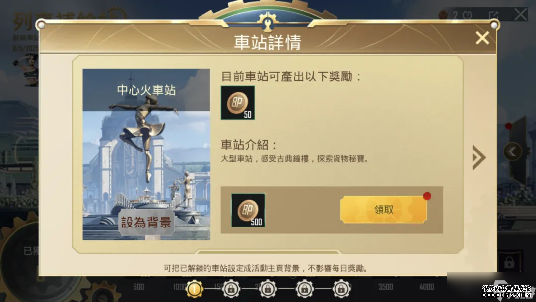Claim the reward with the 領取 button
Viewport: 536px width, 302px height.
384,209
